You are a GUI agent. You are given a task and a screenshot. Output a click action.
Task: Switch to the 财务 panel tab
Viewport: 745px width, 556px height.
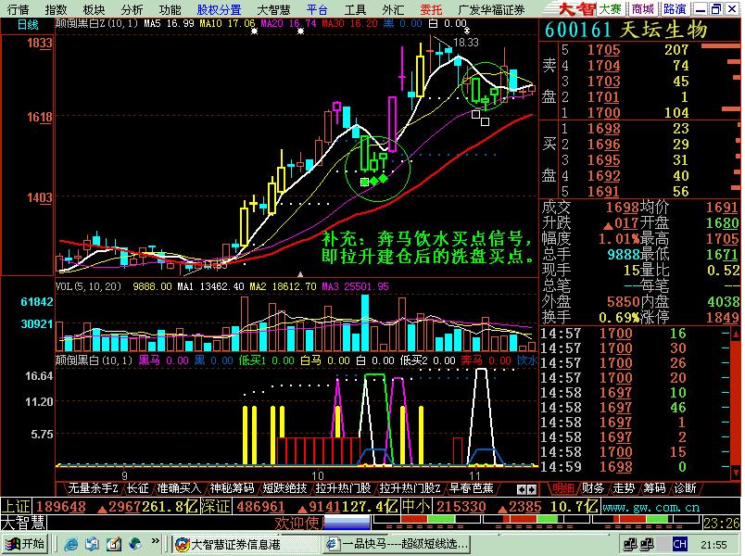coord(593,488)
